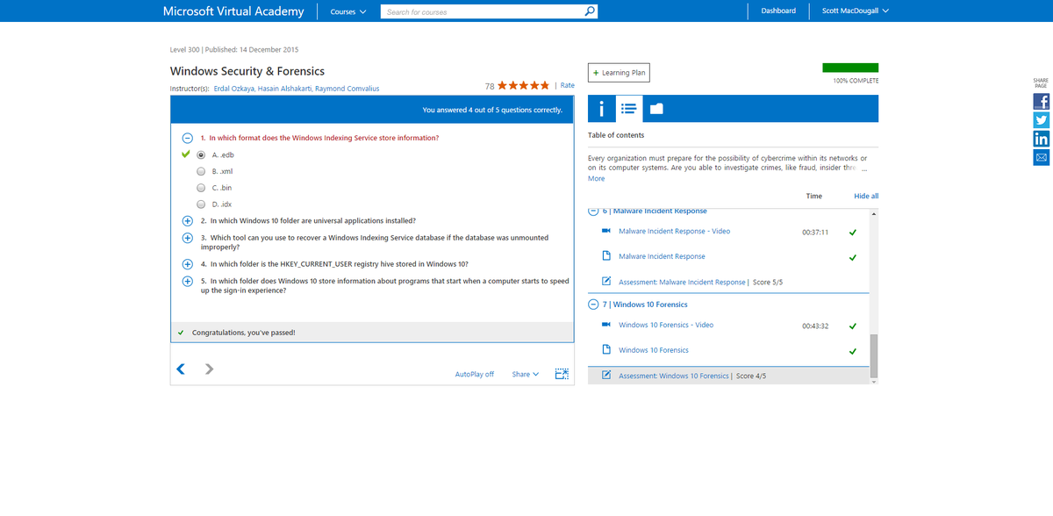Image resolution: width=1053 pixels, height=516 pixels.
Task: Click table of contents scrollbar thumb
Action: (x=873, y=355)
